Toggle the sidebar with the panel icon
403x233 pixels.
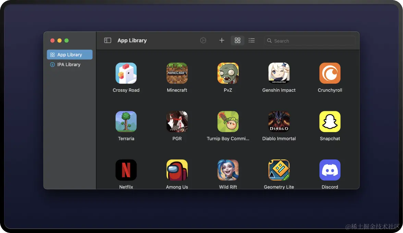(x=108, y=40)
